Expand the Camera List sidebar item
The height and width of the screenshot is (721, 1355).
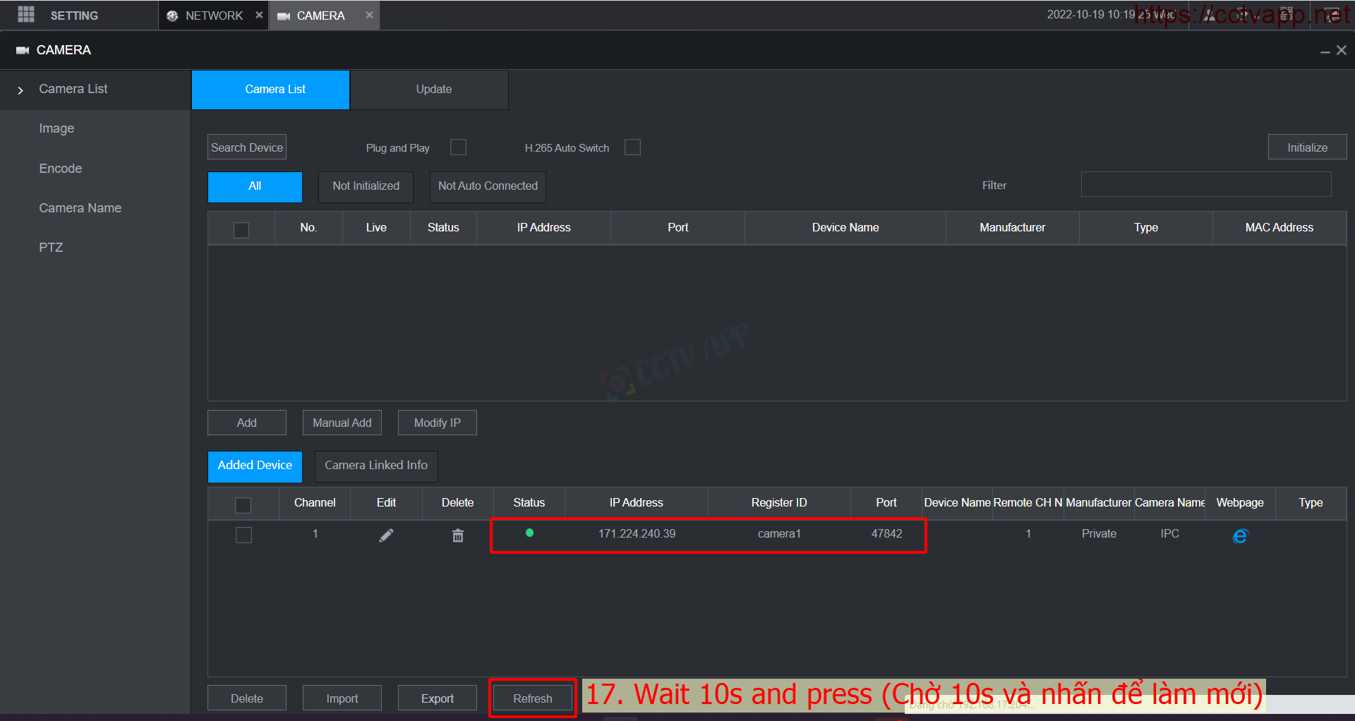73,89
